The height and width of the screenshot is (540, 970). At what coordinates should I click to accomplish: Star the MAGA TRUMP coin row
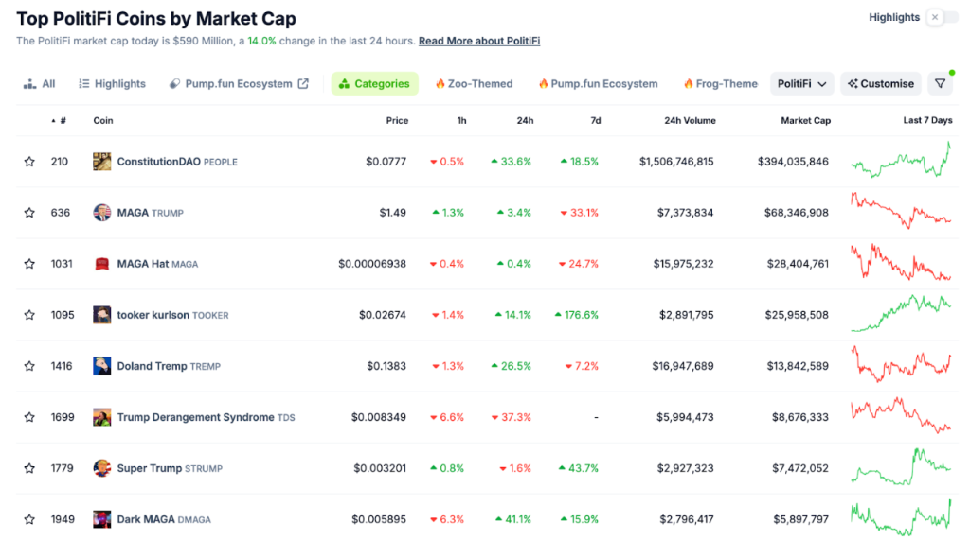[x=29, y=213]
